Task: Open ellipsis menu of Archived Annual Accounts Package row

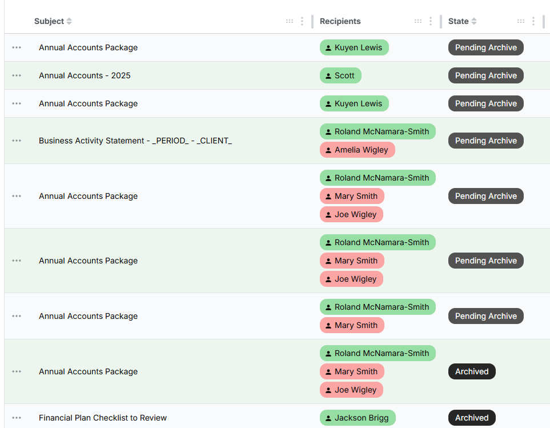Action: pos(17,371)
